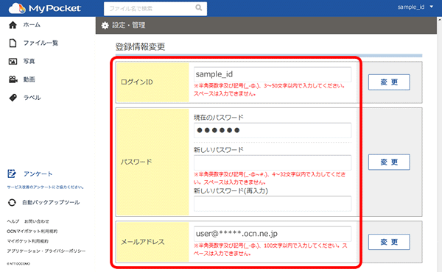Click the file list document icon
This screenshot has width=442, height=272.
coord(13,43)
